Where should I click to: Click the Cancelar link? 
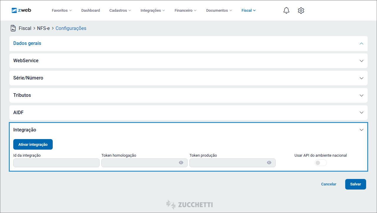tap(328, 184)
